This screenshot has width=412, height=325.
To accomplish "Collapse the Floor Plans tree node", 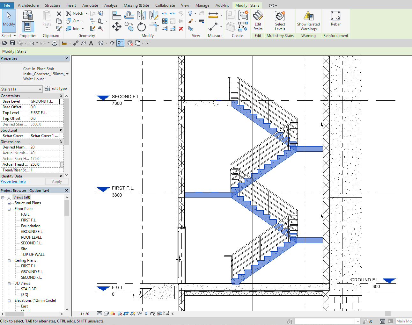I will pyautogui.click(x=9, y=209).
